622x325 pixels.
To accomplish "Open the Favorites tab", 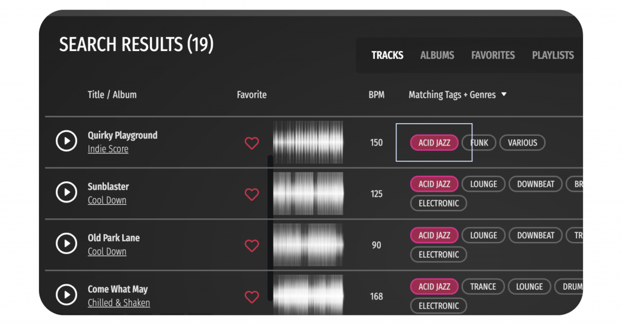I will (x=493, y=55).
